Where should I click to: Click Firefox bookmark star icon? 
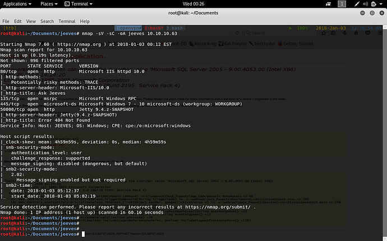pos(324,33)
